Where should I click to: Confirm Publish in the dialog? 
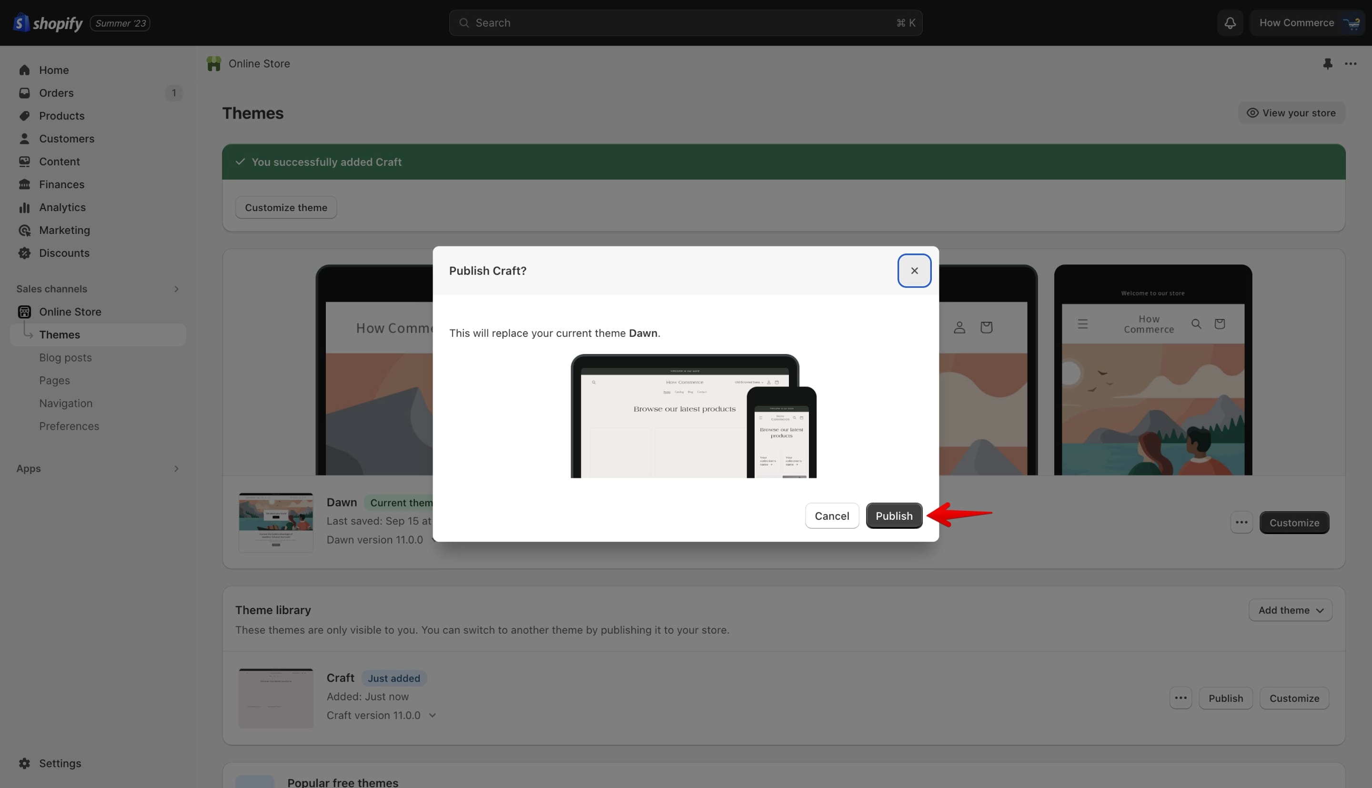click(894, 516)
